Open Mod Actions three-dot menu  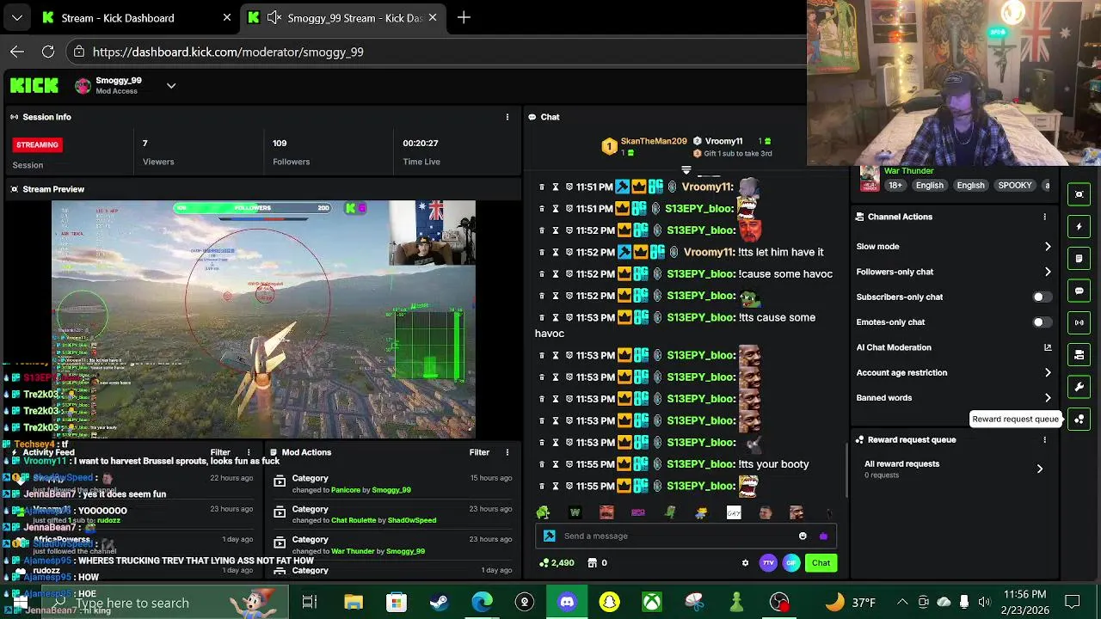point(507,452)
